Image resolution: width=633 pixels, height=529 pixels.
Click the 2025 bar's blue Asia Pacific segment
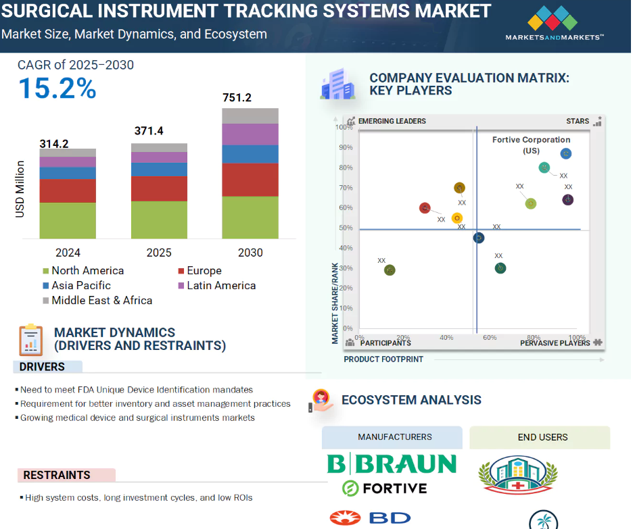pyautogui.click(x=159, y=170)
